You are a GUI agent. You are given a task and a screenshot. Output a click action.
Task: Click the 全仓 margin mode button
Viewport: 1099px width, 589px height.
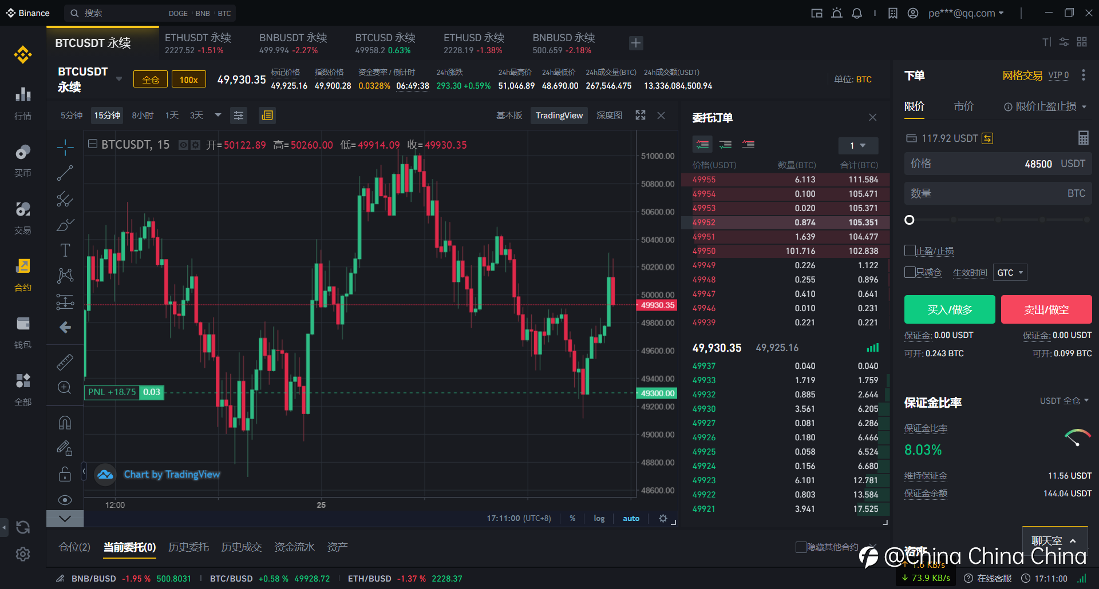click(151, 79)
